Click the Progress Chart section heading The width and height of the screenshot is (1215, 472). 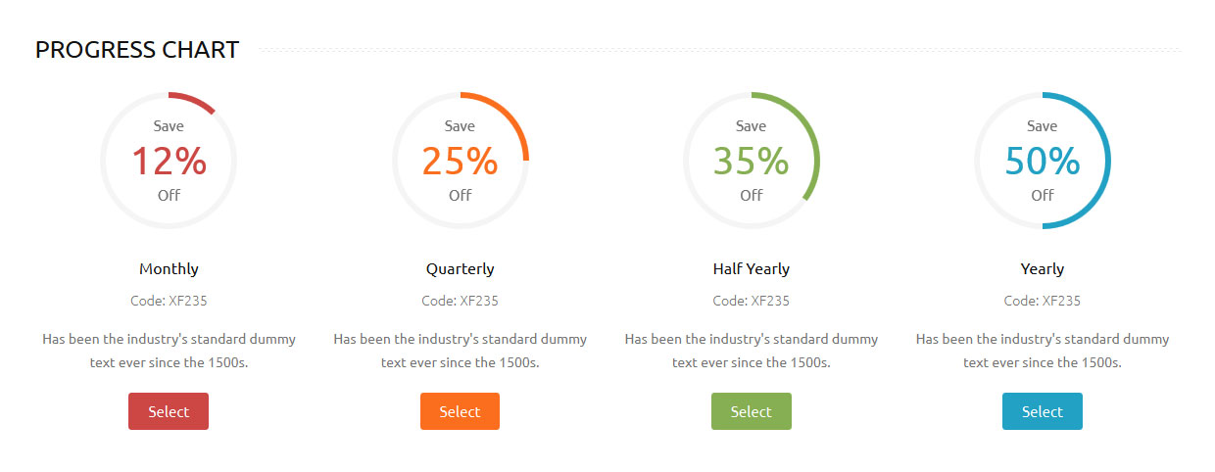click(x=137, y=50)
